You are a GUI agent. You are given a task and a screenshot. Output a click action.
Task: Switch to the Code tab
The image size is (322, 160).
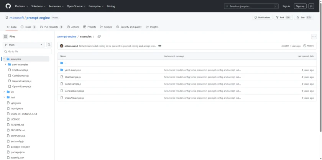[x=12, y=27]
